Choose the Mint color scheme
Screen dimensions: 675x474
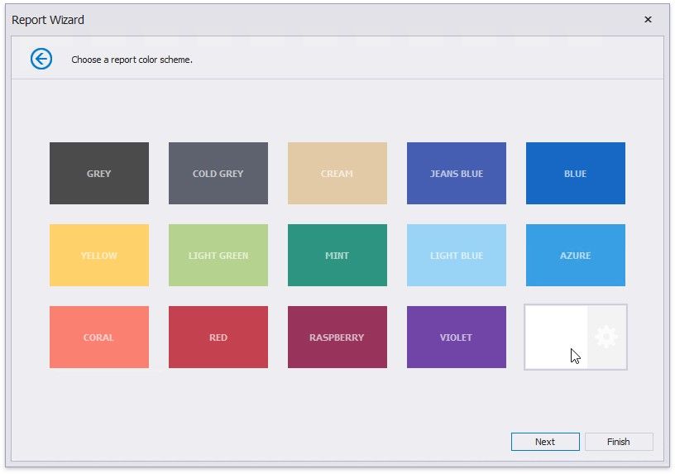click(337, 256)
